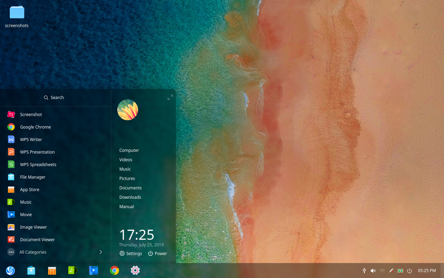
Task: Click the volume speaker tray icon
Action: [x=373, y=271]
